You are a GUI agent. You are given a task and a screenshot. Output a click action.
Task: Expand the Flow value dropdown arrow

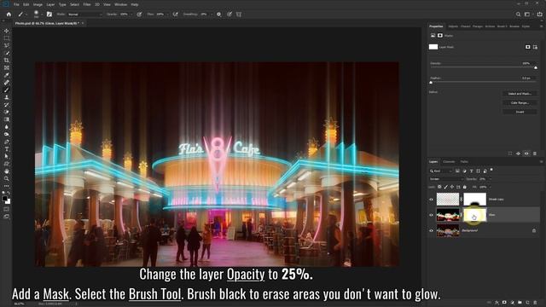168,14
